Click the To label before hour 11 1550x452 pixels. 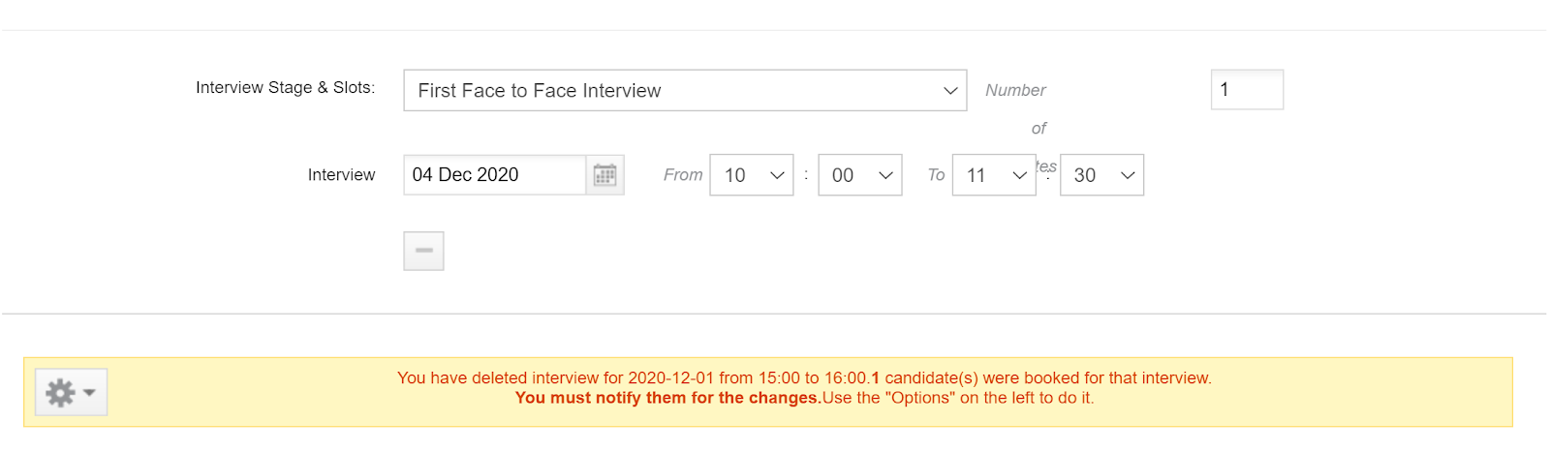(x=936, y=175)
